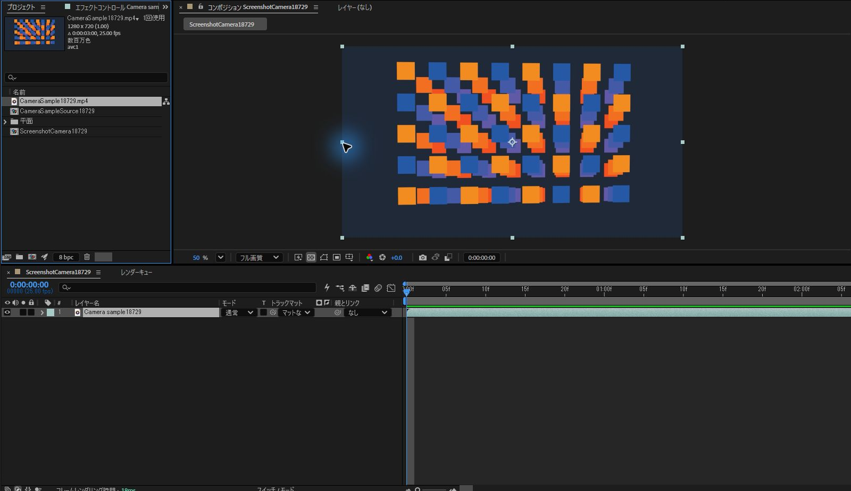Open the コンポジション panel hamburger menu

(x=315, y=7)
